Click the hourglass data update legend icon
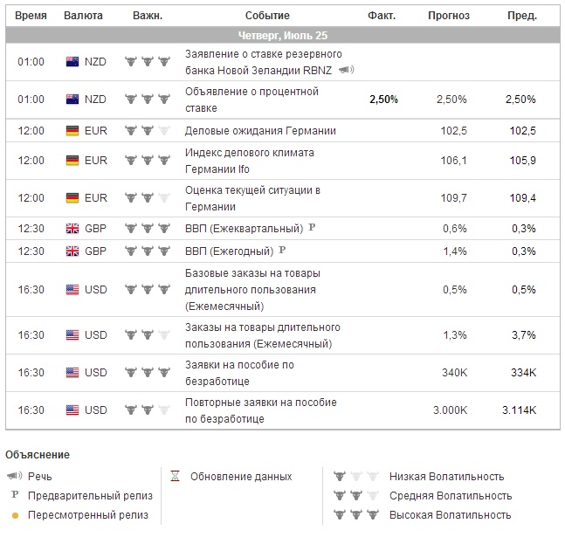The image size is (565, 537). pos(175,477)
